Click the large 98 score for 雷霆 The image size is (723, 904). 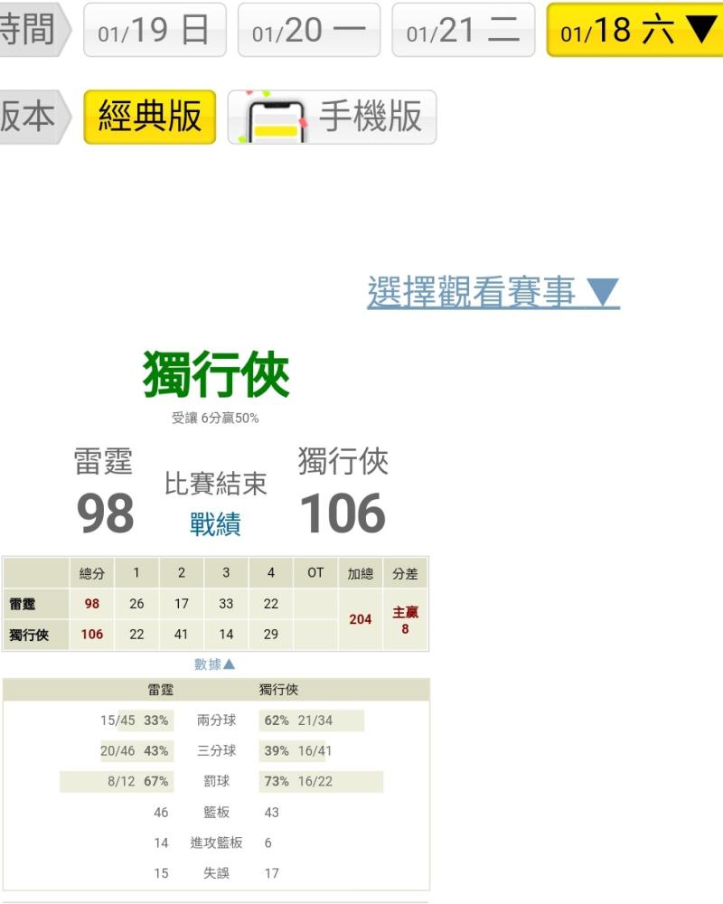point(105,513)
